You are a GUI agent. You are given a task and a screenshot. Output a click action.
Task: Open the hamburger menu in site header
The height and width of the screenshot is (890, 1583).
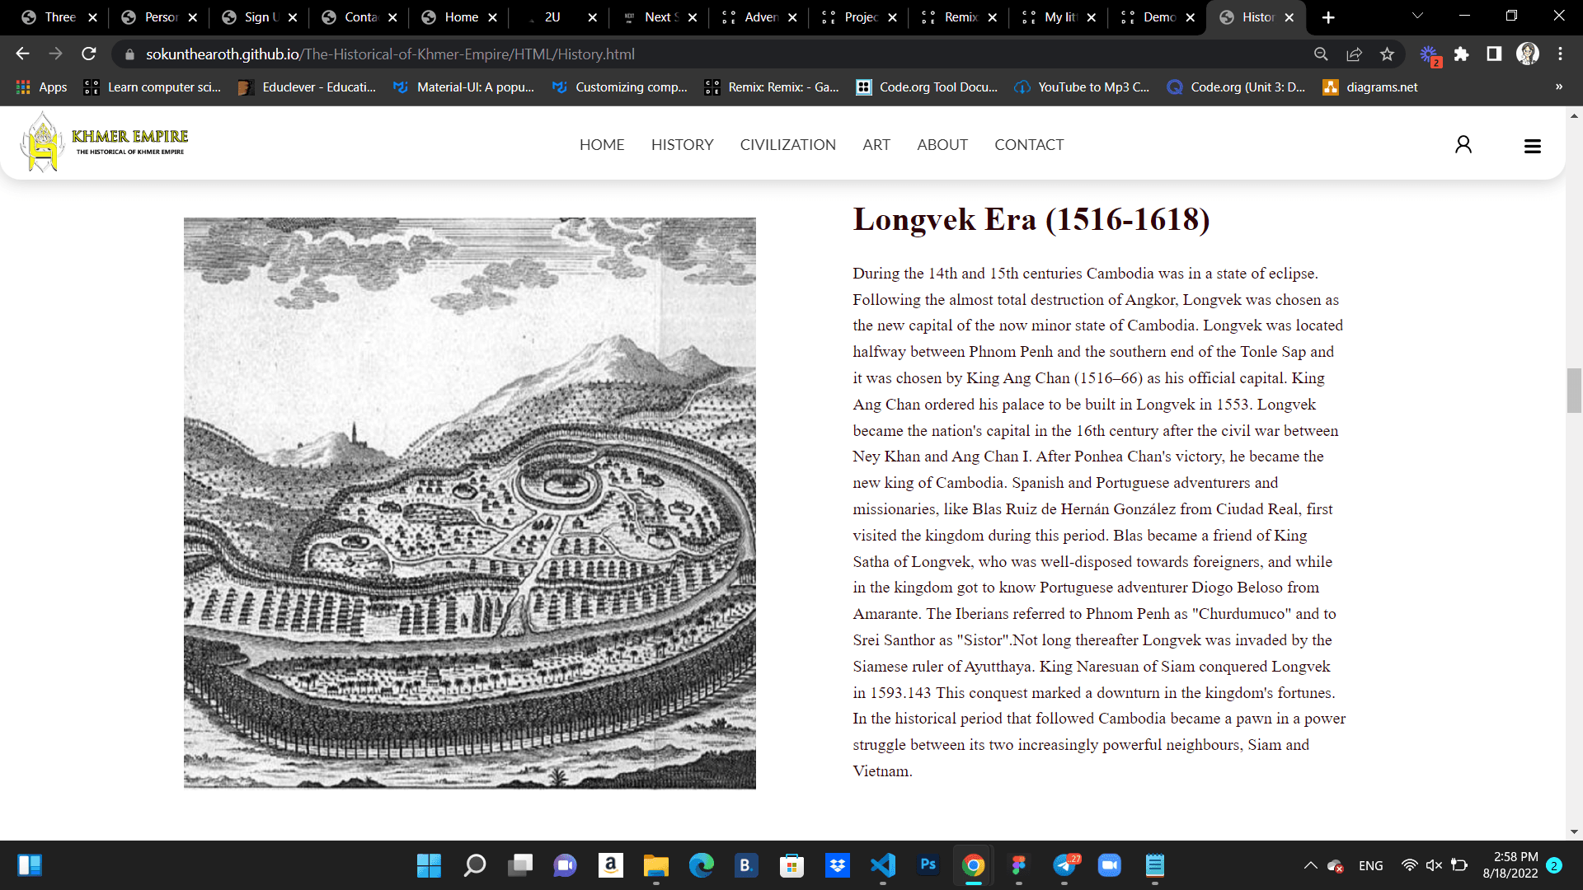pyautogui.click(x=1532, y=146)
